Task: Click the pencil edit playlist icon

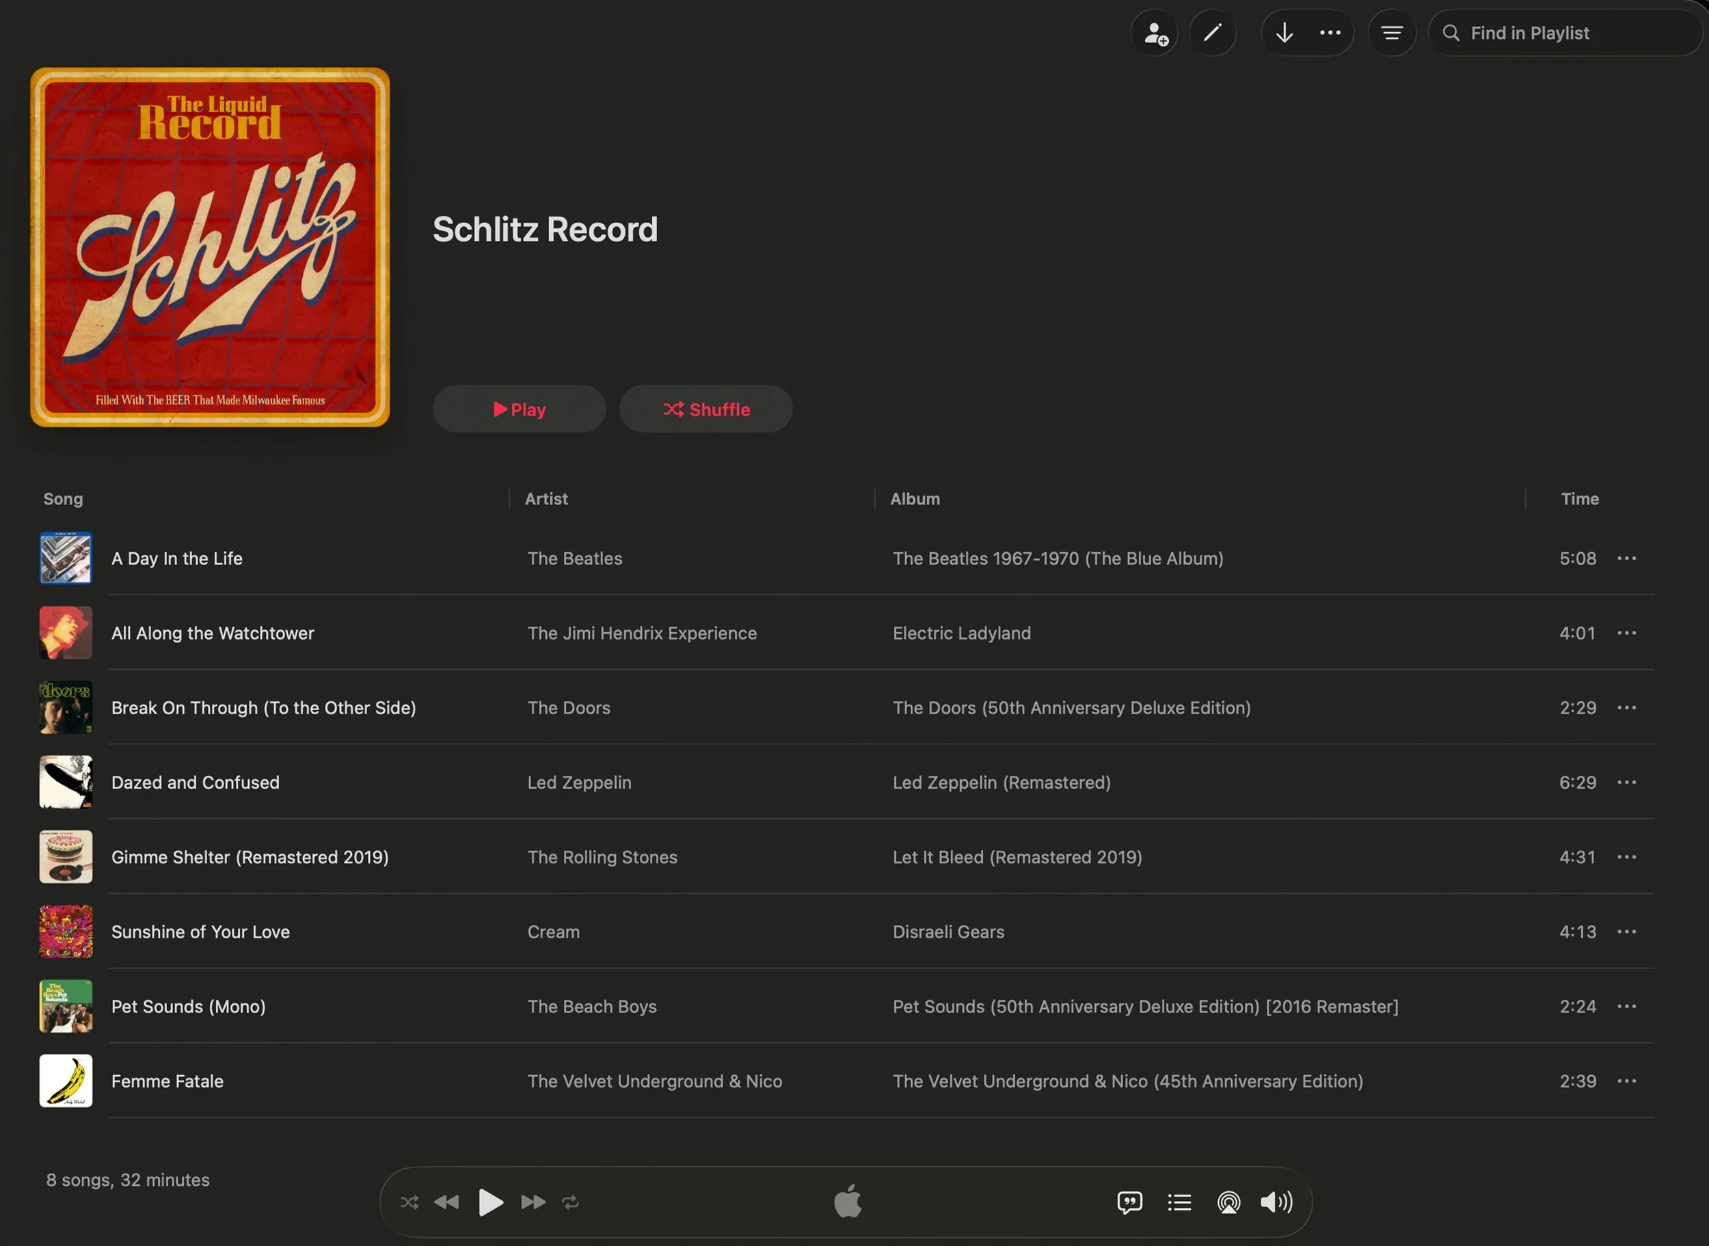Action: pyautogui.click(x=1212, y=33)
